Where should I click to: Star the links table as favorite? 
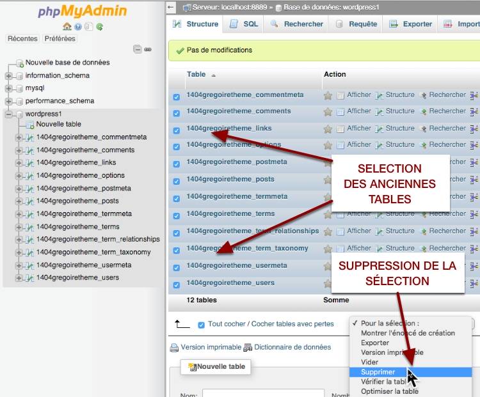pos(328,128)
